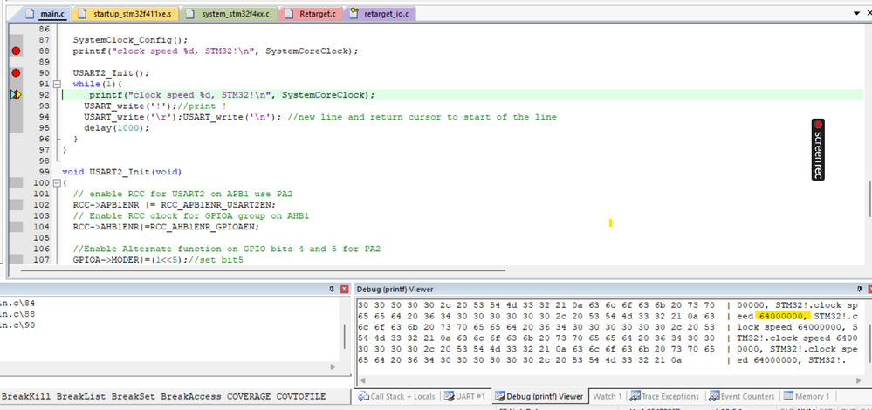Remove breakpoint marker on line 88
The height and width of the screenshot is (410, 872).
16,51
